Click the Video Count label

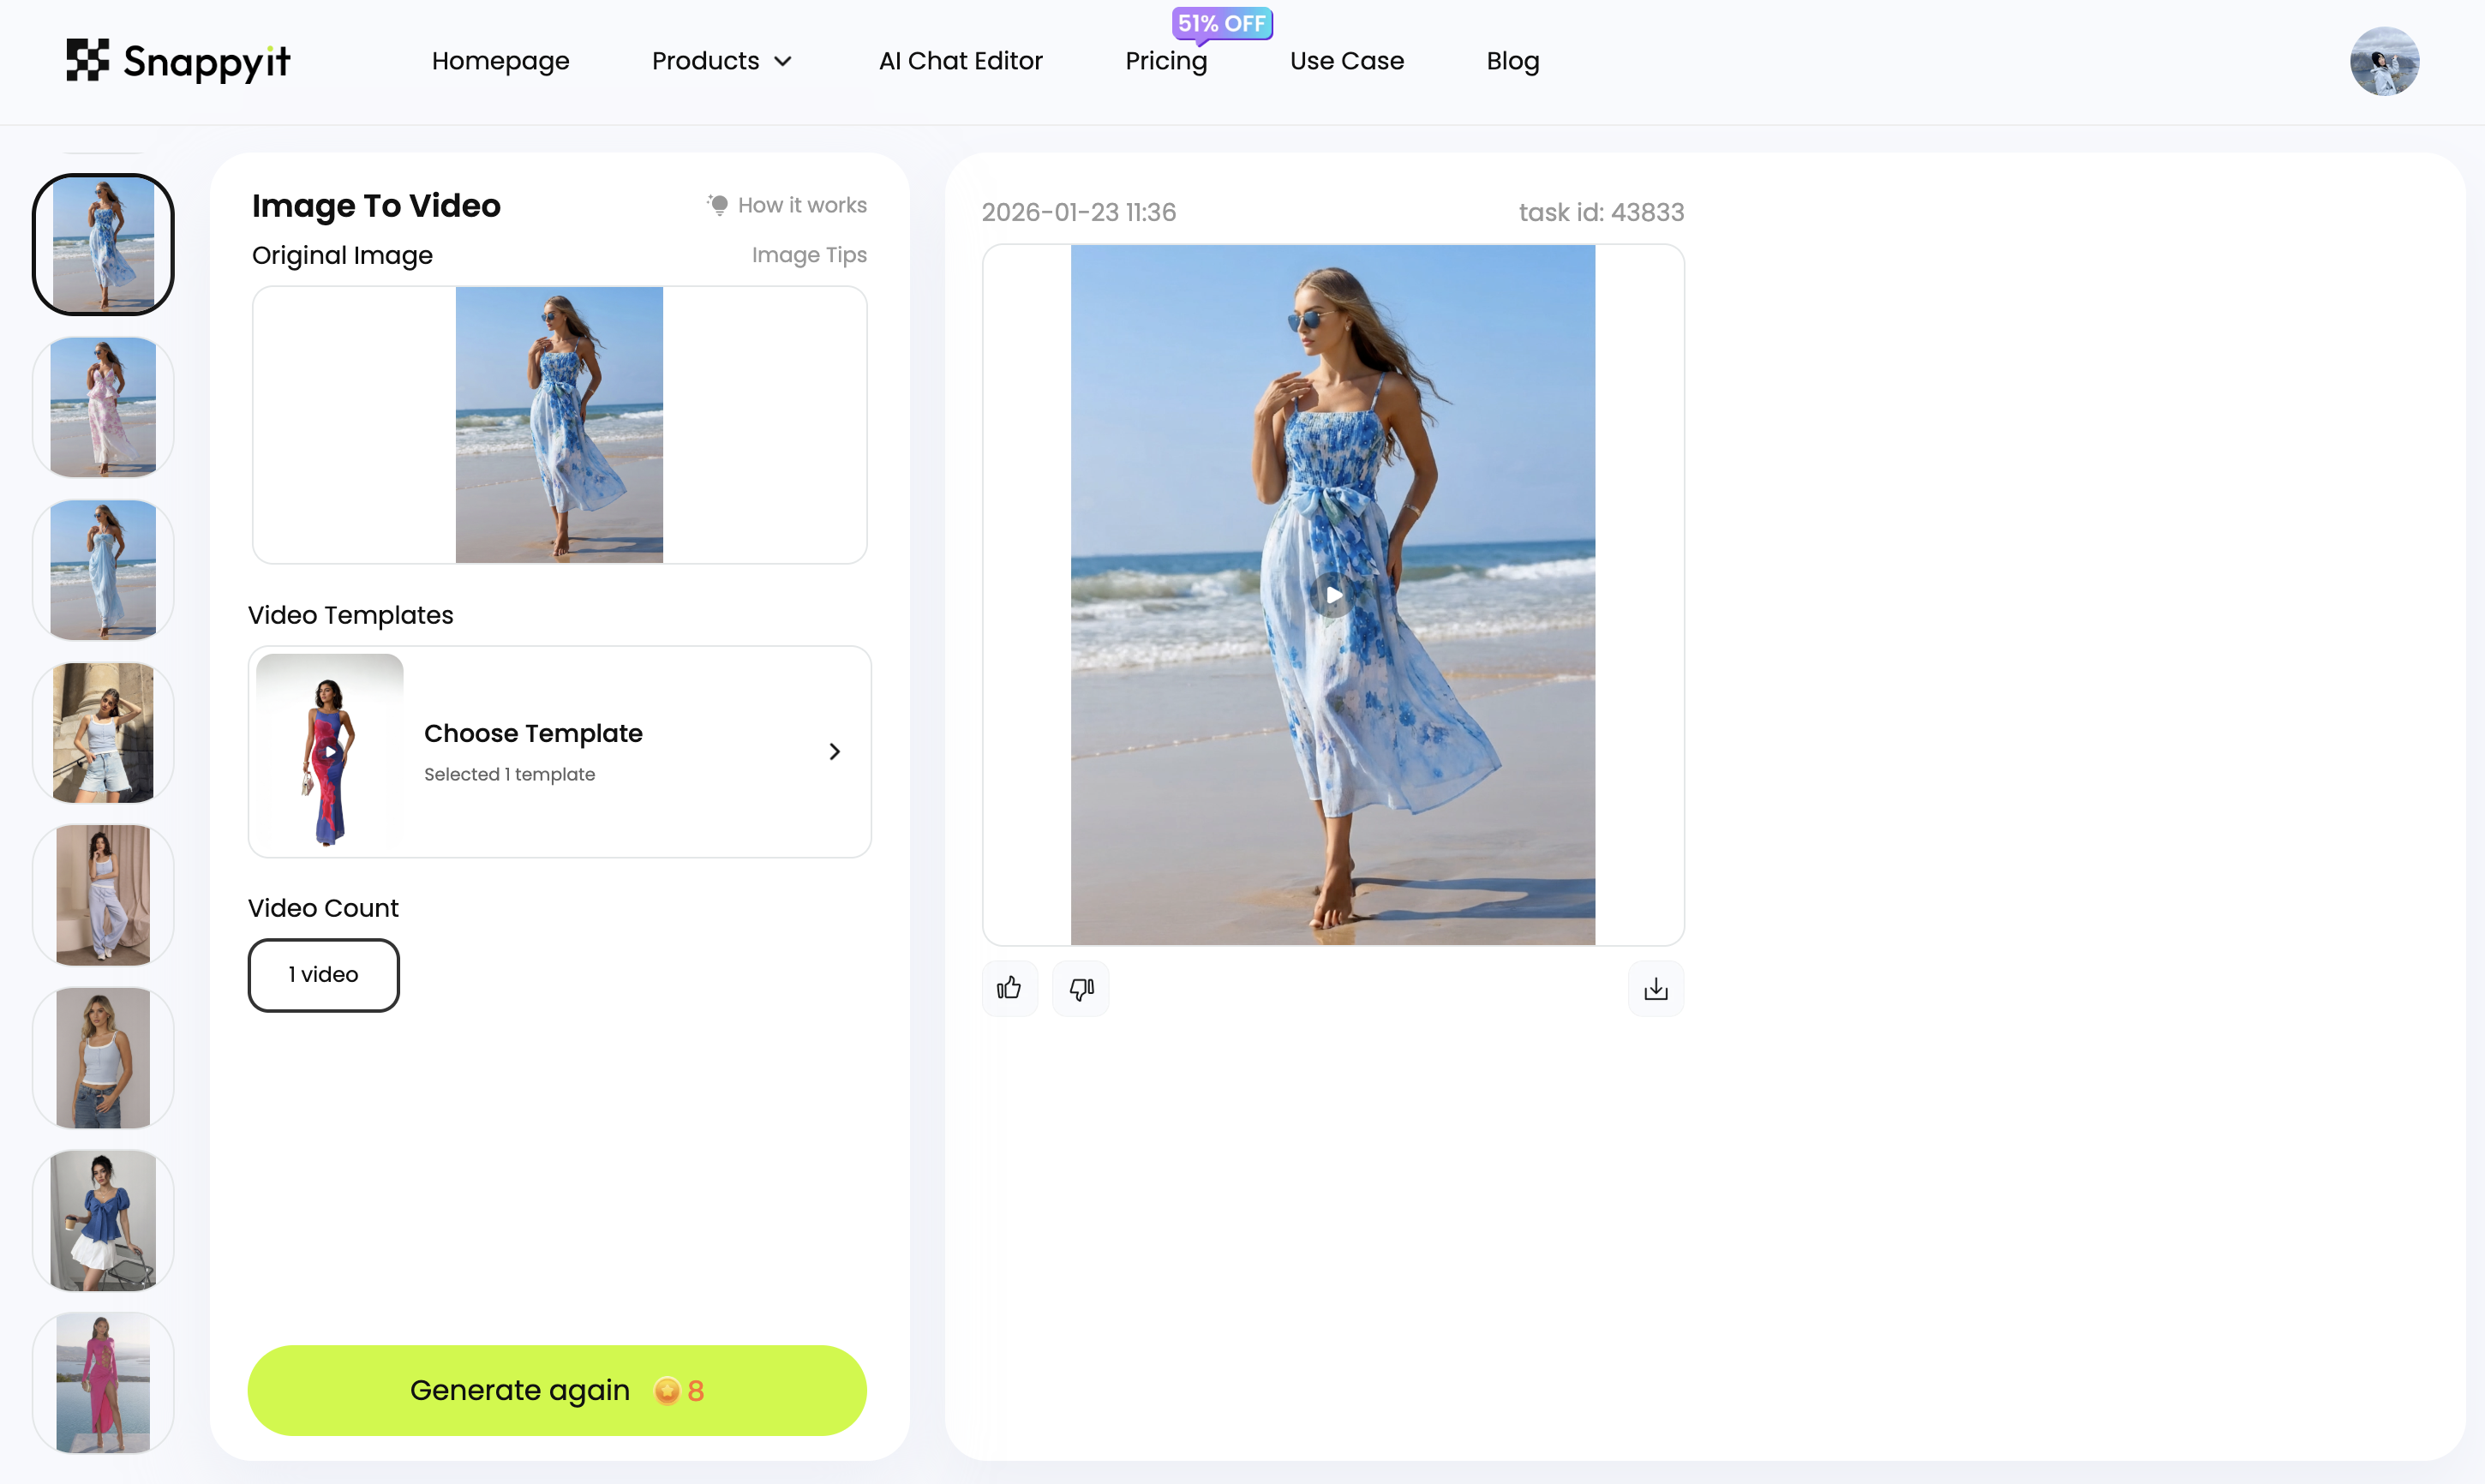click(x=323, y=908)
